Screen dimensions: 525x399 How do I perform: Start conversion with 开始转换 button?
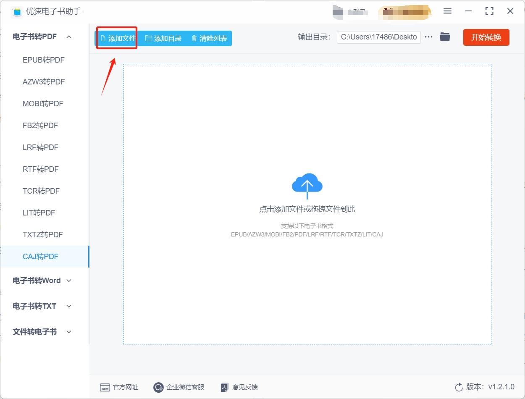point(486,37)
